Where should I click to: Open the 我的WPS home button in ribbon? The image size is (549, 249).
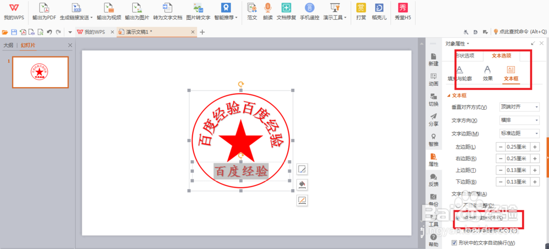tap(14, 11)
